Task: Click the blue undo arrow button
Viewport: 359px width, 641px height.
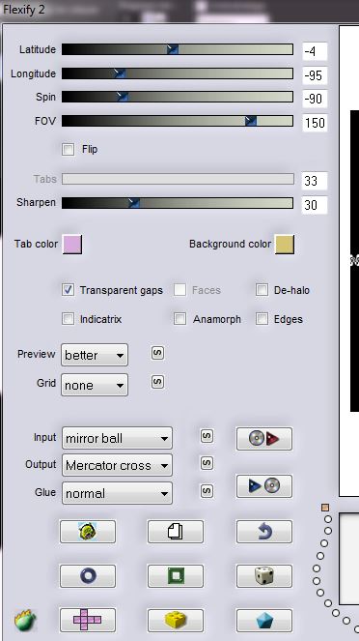Action: pos(264,532)
